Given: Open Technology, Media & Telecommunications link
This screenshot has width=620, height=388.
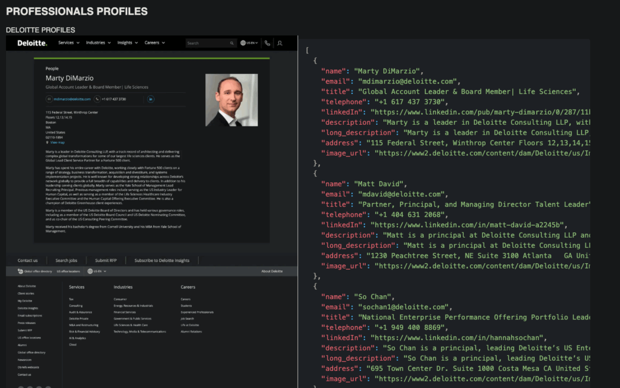Looking at the screenshot, I should 140,332.
